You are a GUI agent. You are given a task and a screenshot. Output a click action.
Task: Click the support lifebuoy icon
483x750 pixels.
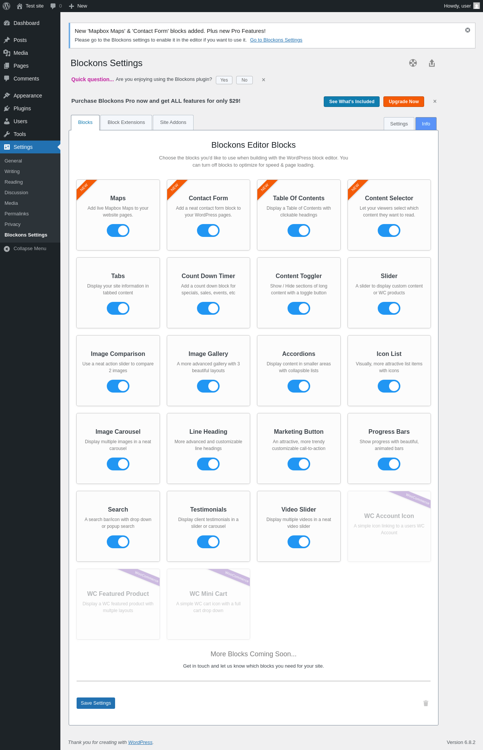pos(413,63)
